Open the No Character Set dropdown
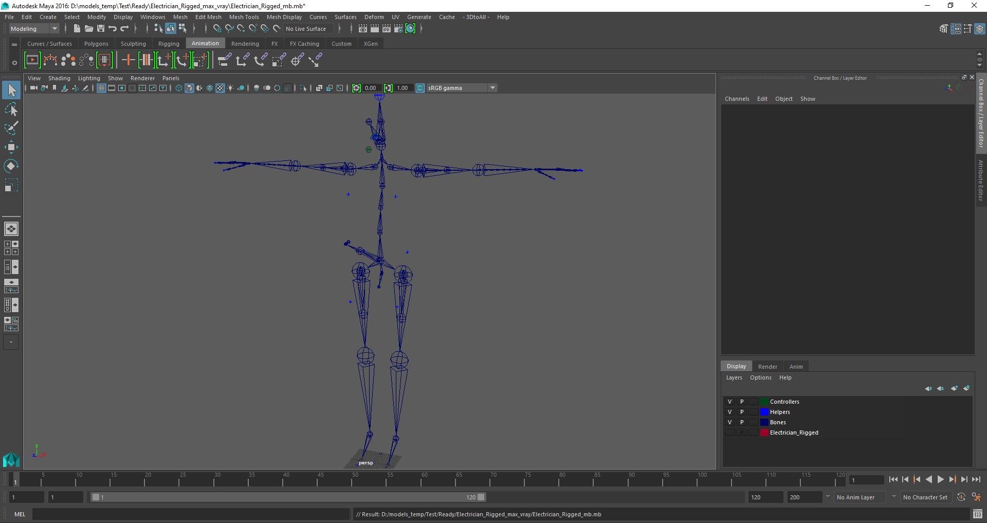Screen dimensions: 987x523 925,497
